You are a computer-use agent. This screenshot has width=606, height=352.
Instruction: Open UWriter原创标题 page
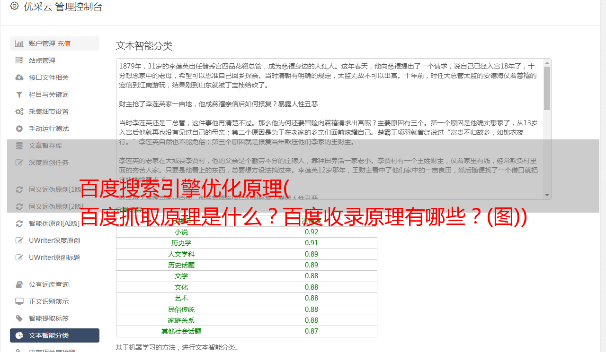(x=54, y=258)
